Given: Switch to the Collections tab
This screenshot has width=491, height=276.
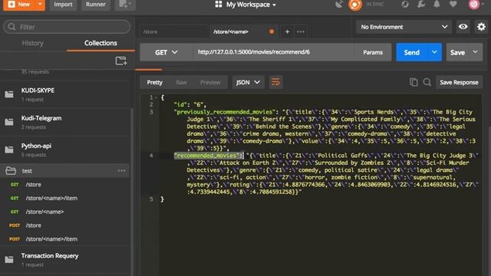Looking at the screenshot, I should click(101, 43).
